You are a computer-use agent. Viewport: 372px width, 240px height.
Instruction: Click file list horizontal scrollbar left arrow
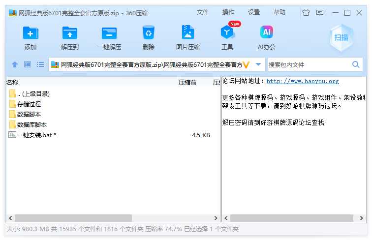click(10, 218)
